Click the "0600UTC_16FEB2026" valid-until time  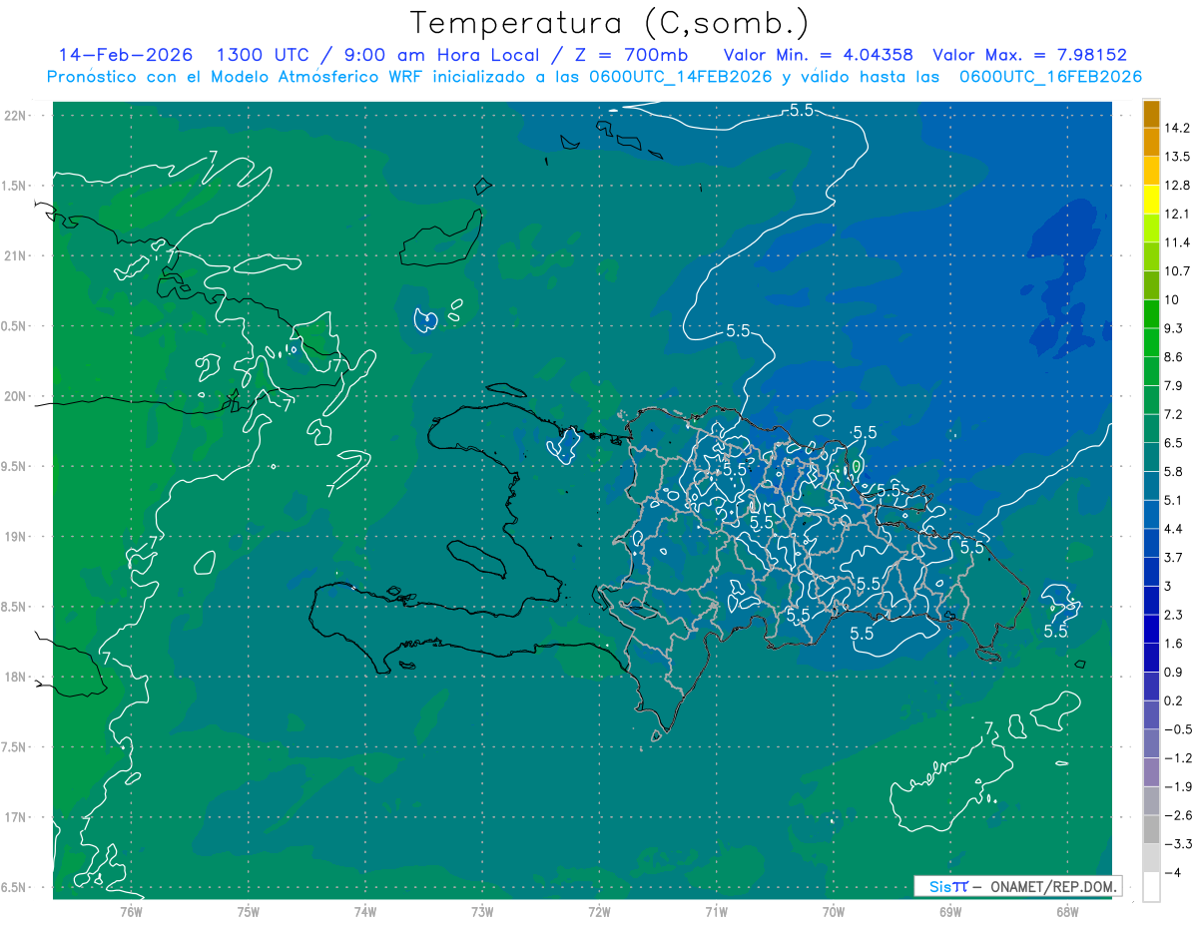pos(1050,77)
